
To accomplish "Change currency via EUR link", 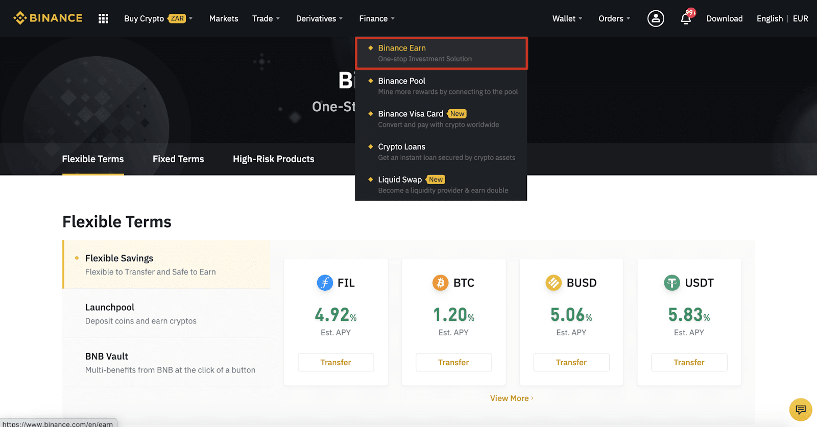I will (800, 18).
